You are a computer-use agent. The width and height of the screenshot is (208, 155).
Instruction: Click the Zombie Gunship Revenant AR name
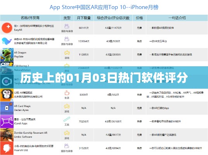(31, 133)
